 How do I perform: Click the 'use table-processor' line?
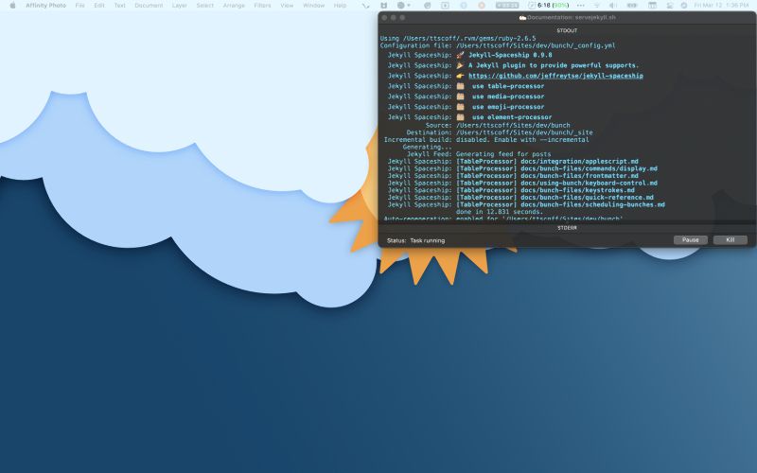click(x=466, y=86)
